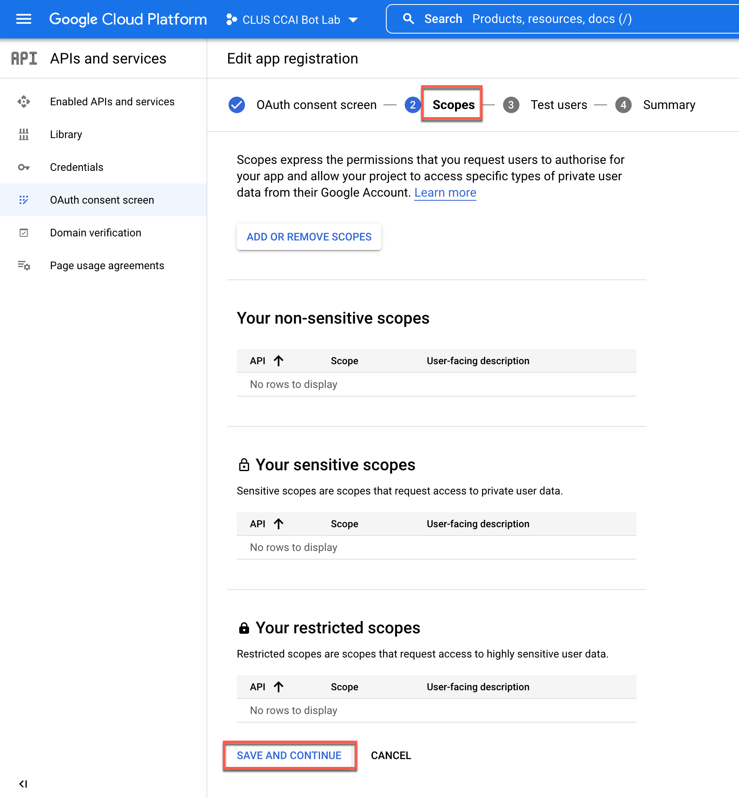This screenshot has height=798, width=739.
Task: Open the Credentials page
Action: coord(77,167)
